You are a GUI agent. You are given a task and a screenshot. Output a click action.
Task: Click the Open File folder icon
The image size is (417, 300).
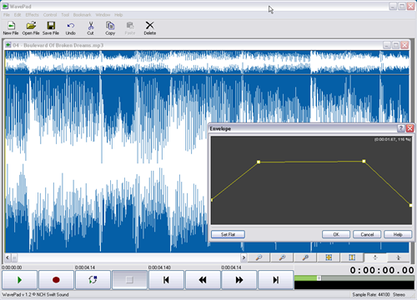31,28
